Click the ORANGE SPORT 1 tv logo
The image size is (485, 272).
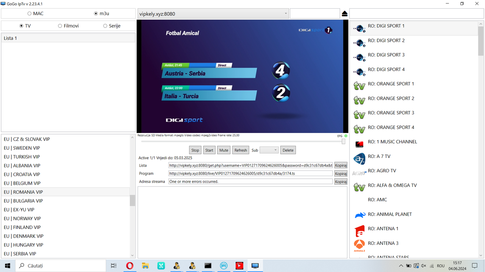point(359,86)
